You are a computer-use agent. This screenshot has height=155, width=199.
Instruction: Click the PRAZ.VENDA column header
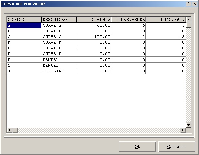[128, 20]
